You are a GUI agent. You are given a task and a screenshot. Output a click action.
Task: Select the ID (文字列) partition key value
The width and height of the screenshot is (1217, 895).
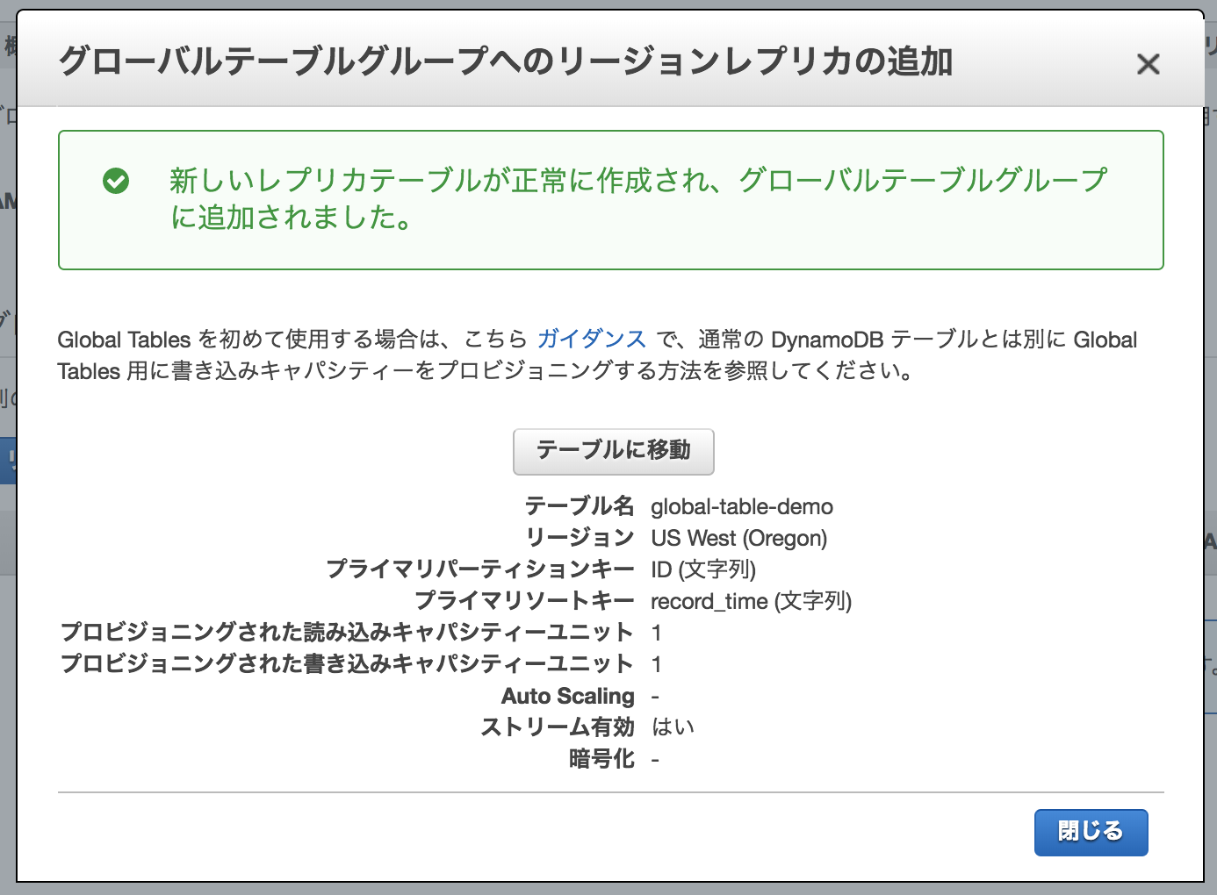[703, 569]
